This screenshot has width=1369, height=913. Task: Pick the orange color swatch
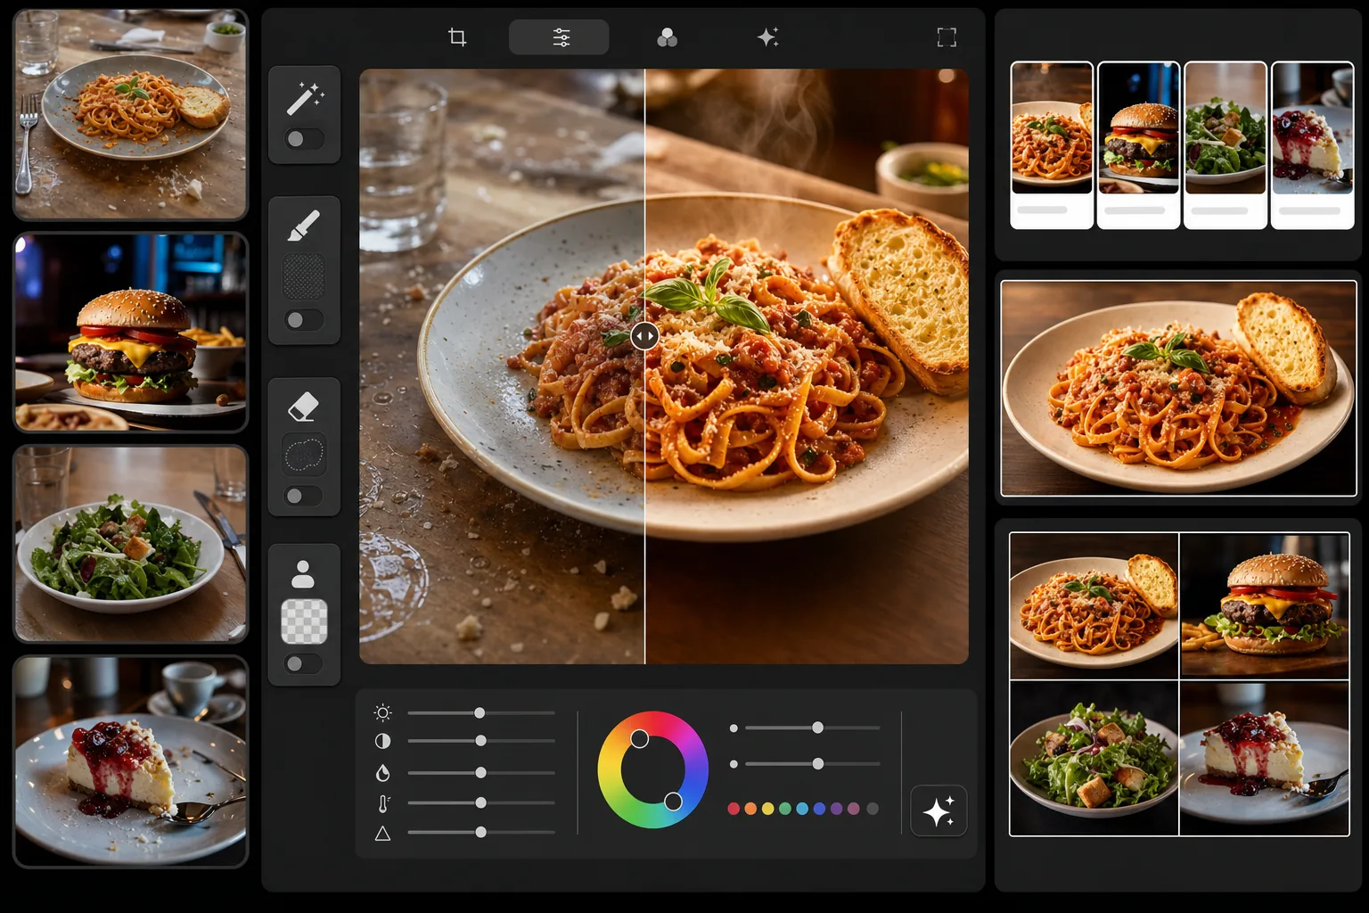tap(750, 809)
